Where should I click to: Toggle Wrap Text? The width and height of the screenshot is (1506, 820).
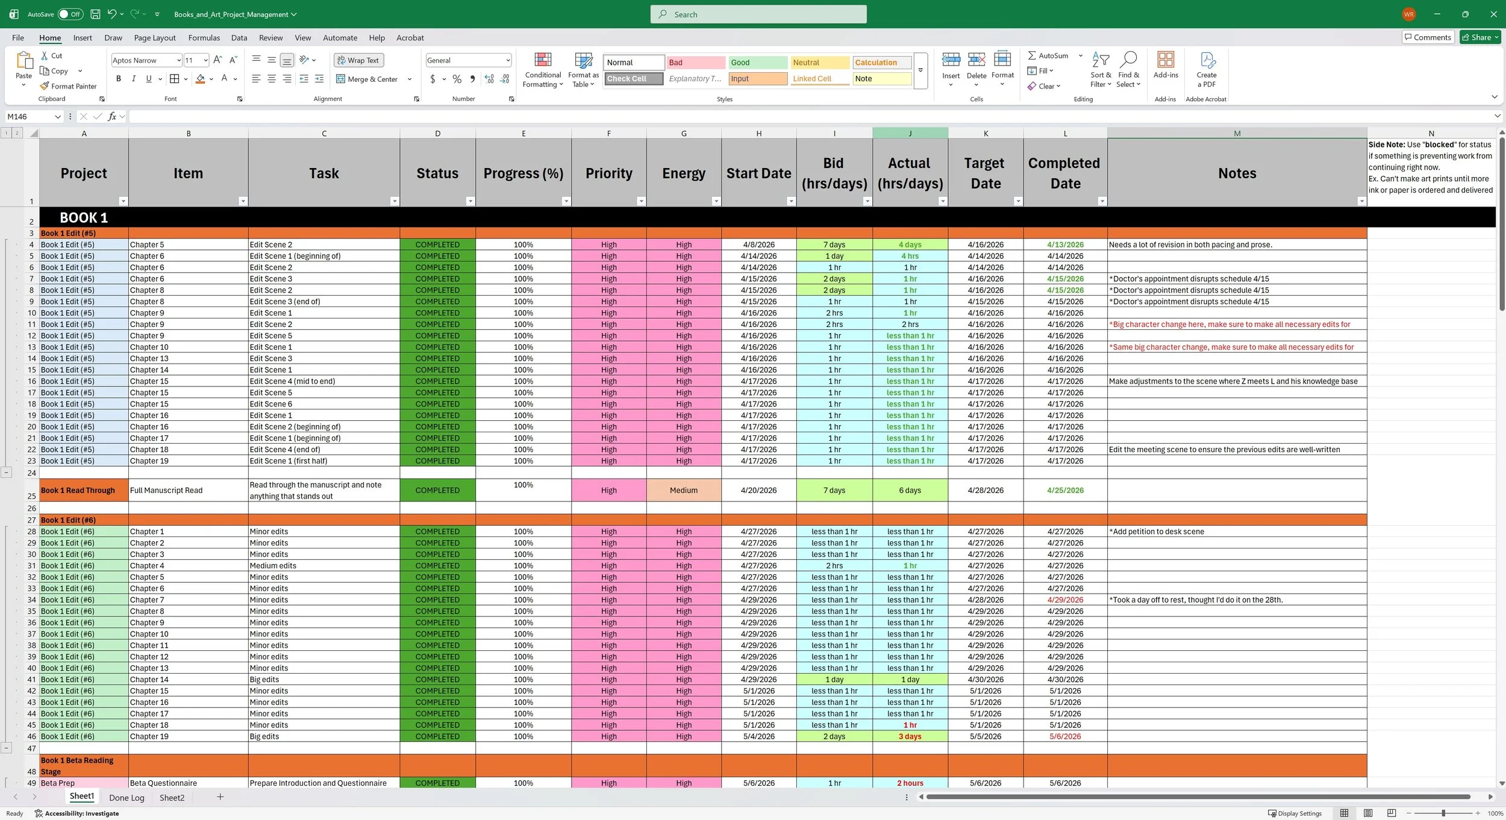[x=358, y=60]
